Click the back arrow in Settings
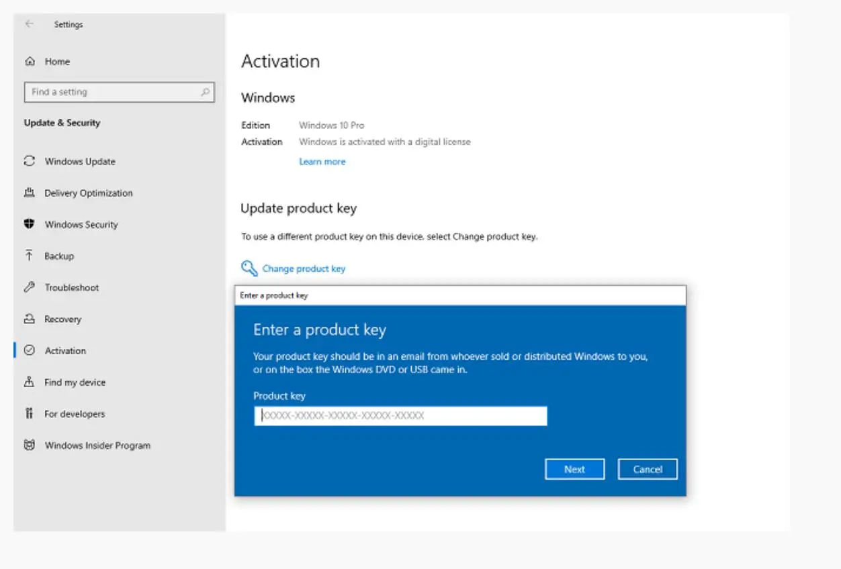This screenshot has height=569, width=841. [x=29, y=24]
